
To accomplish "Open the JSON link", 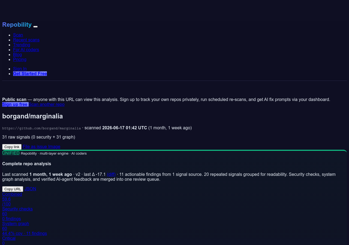I will pos(30,189).
